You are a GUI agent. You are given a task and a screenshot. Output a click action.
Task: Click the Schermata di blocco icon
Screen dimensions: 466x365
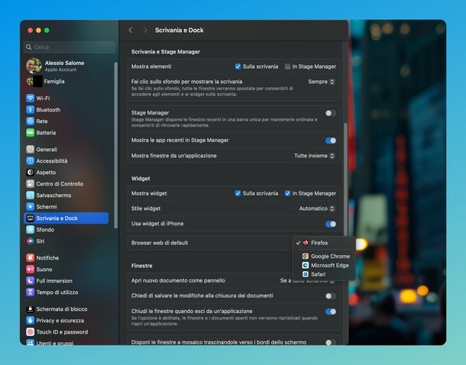[30, 309]
